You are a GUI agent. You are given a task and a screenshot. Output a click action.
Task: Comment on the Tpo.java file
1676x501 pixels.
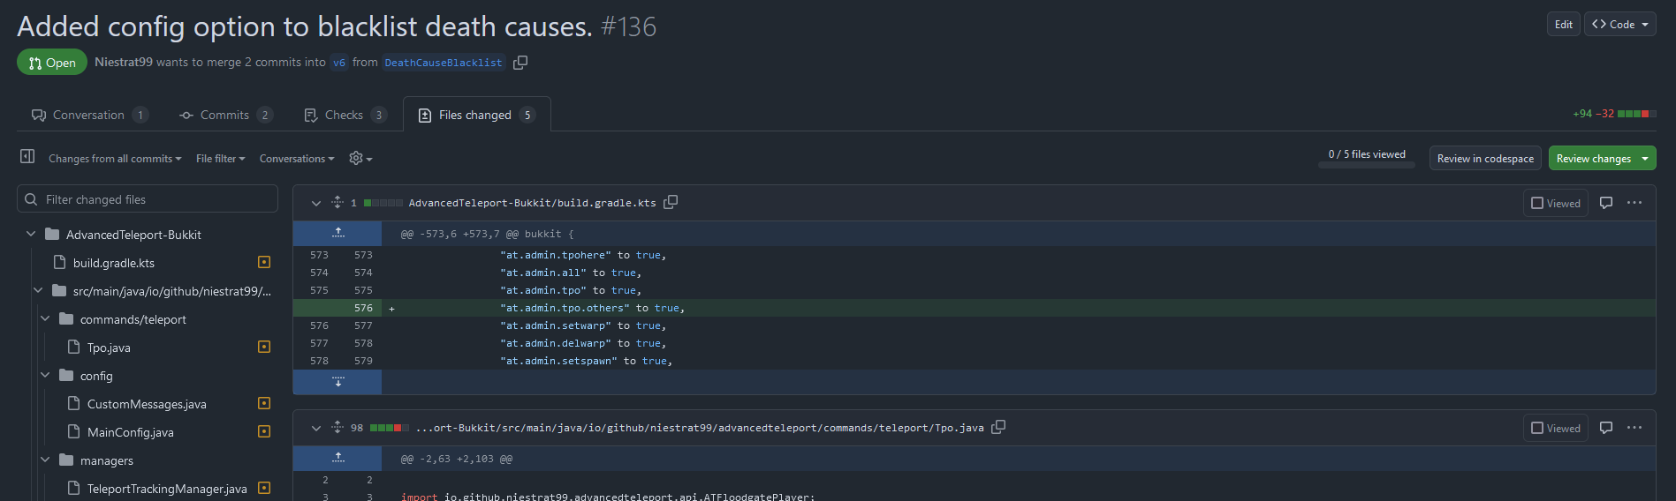tap(1606, 428)
